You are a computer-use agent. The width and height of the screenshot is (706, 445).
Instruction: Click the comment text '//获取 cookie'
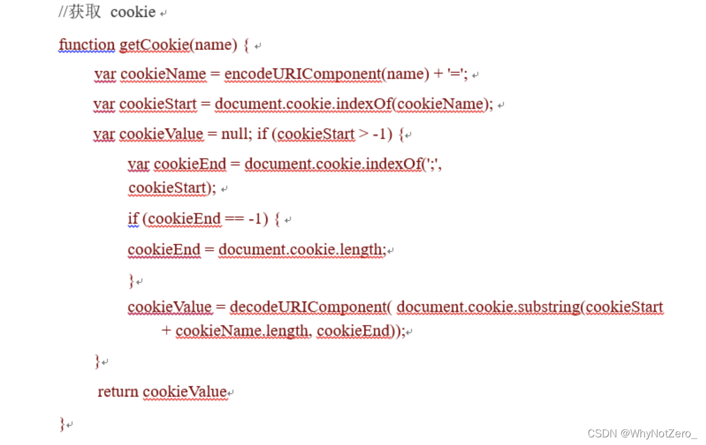107,12
